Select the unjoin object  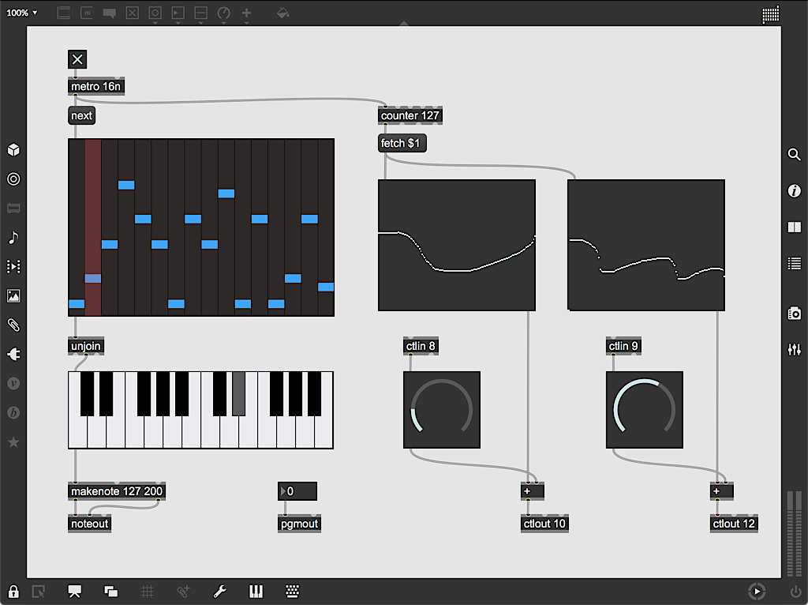click(86, 346)
